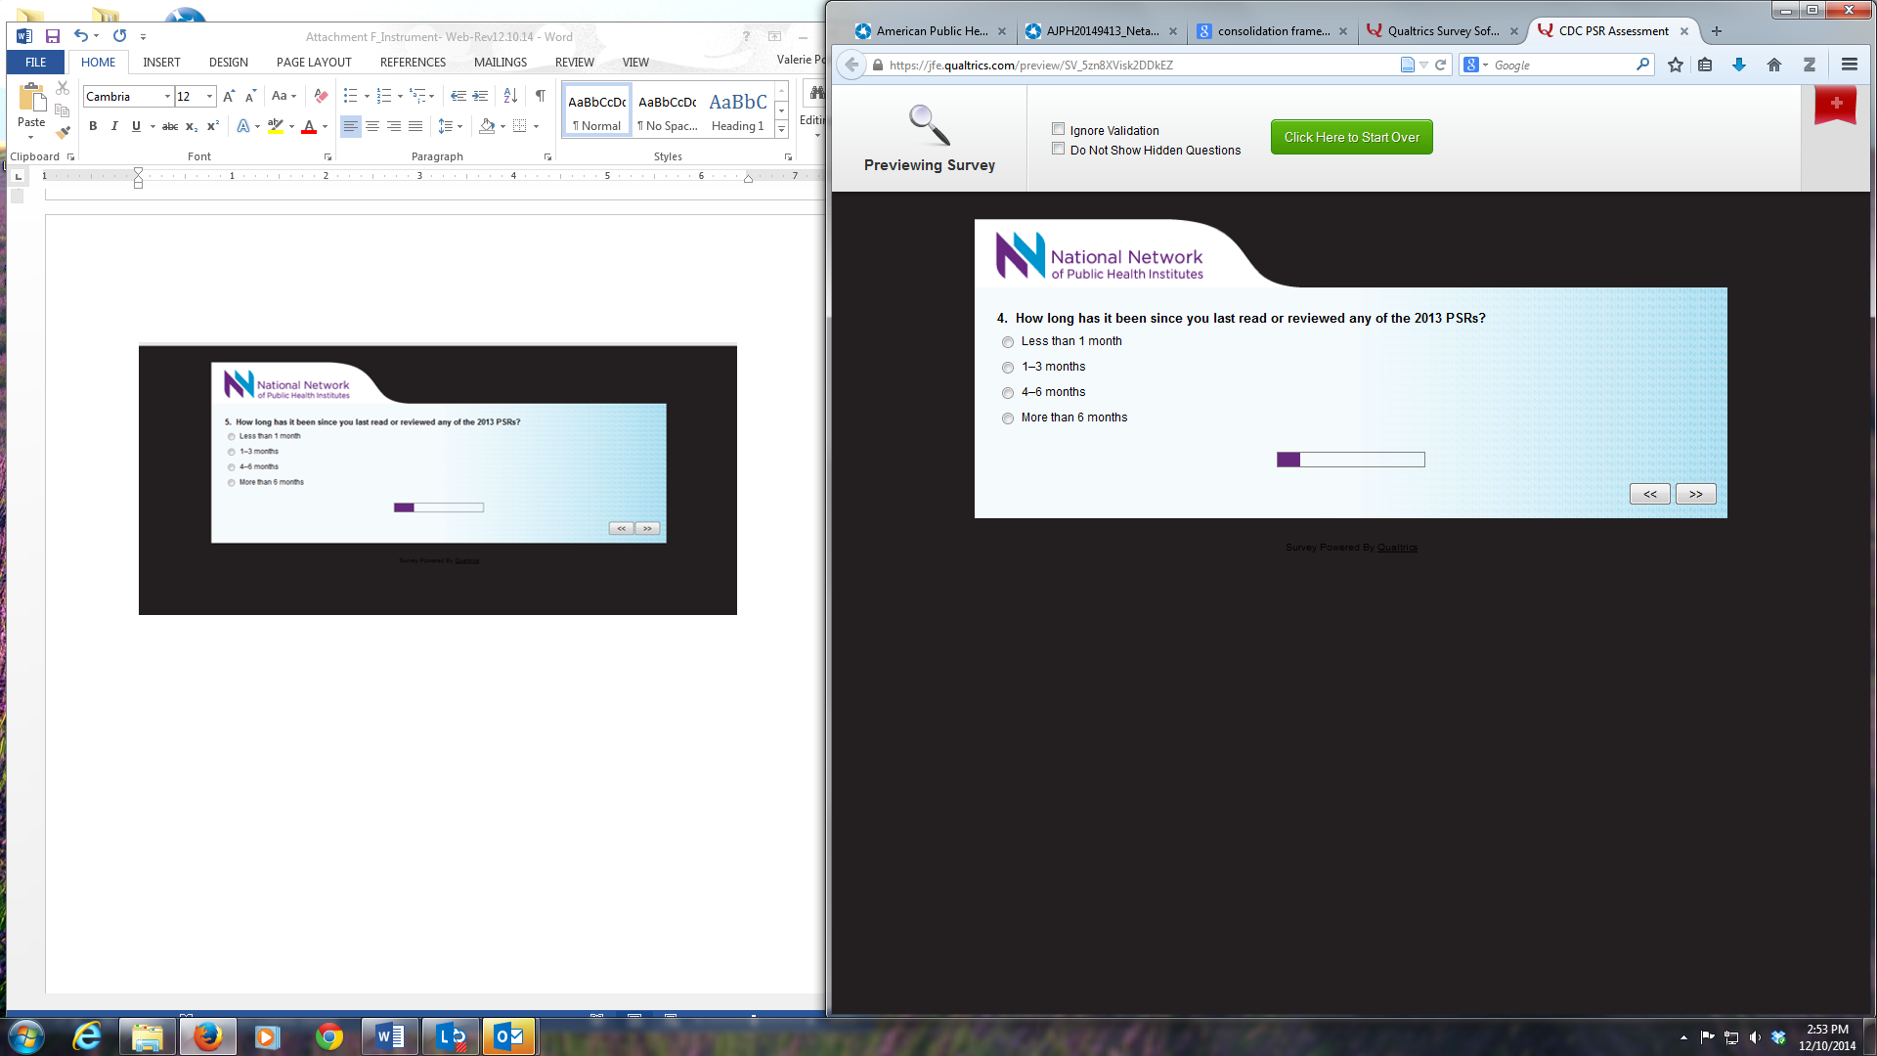Image resolution: width=1877 pixels, height=1056 pixels.
Task: Click the Word Save icon
Action: coord(53,36)
